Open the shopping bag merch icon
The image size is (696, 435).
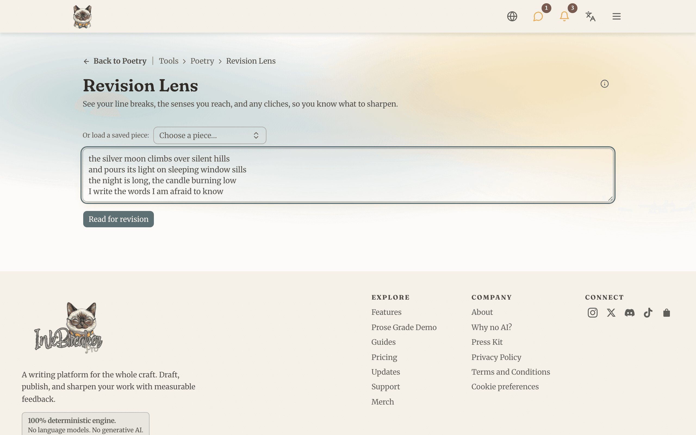pos(667,313)
